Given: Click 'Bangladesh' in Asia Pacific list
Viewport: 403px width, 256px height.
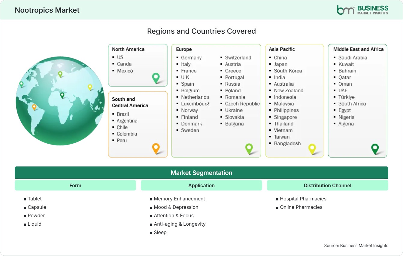Looking at the screenshot, I should coord(287,143).
